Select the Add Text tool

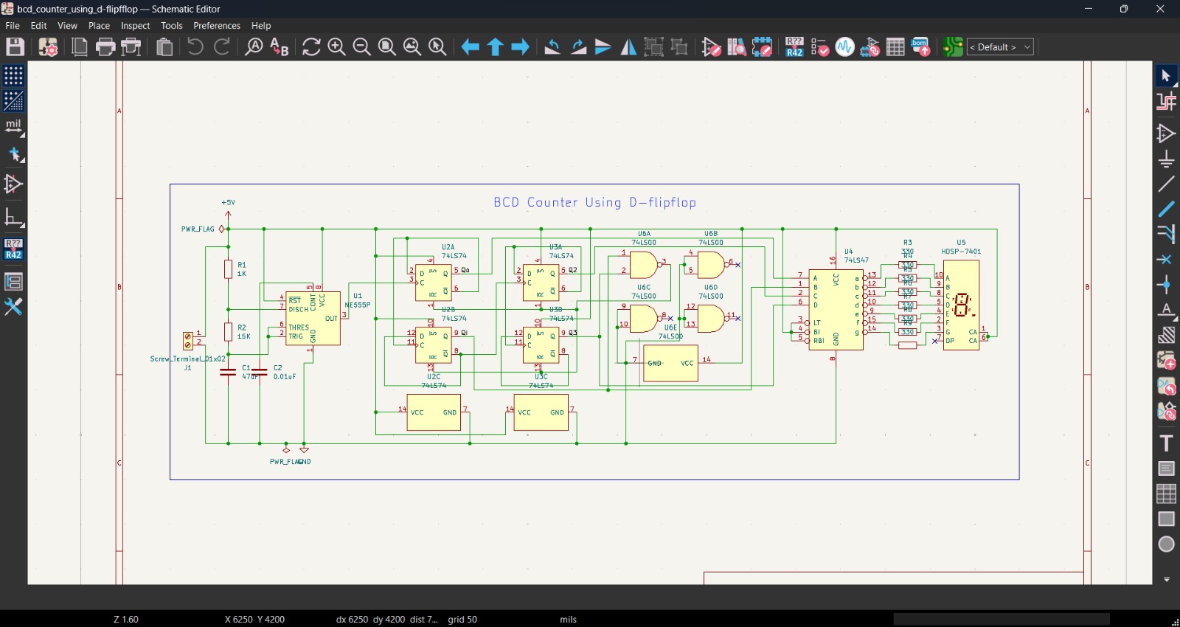tap(1166, 443)
